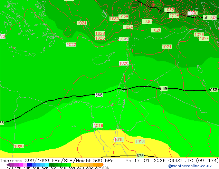The image size is (219, 169).
Task: Click the 1032 label above 1028
Action: (169, 10)
